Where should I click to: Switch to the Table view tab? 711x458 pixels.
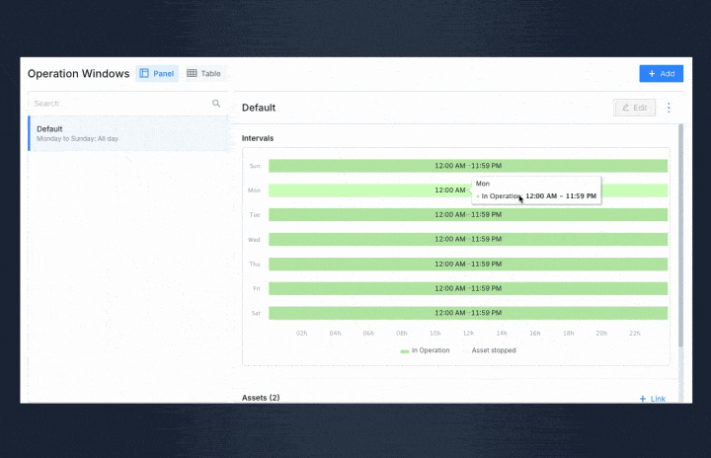(203, 73)
